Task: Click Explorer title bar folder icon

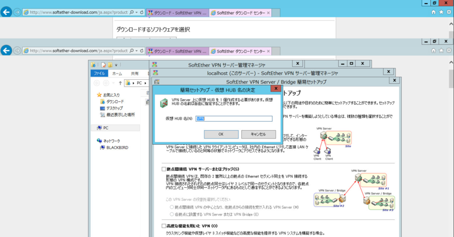Action: 93,65
